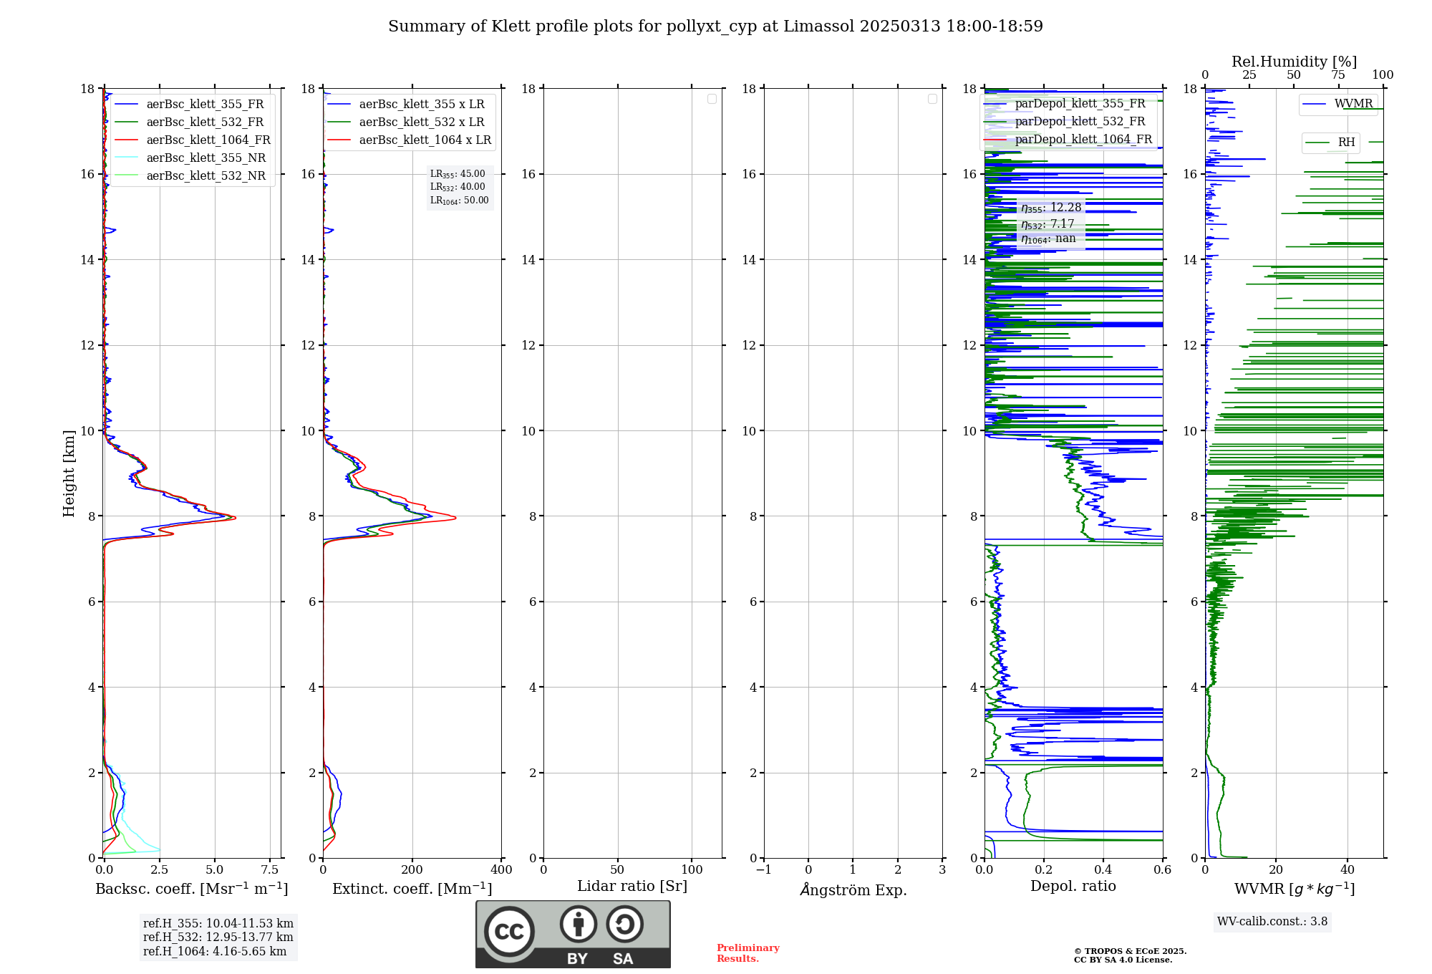1432x974 pixels.
Task: Click 'ref.H_355: 10.04-11.53 km' text
Action: pyautogui.click(x=218, y=924)
